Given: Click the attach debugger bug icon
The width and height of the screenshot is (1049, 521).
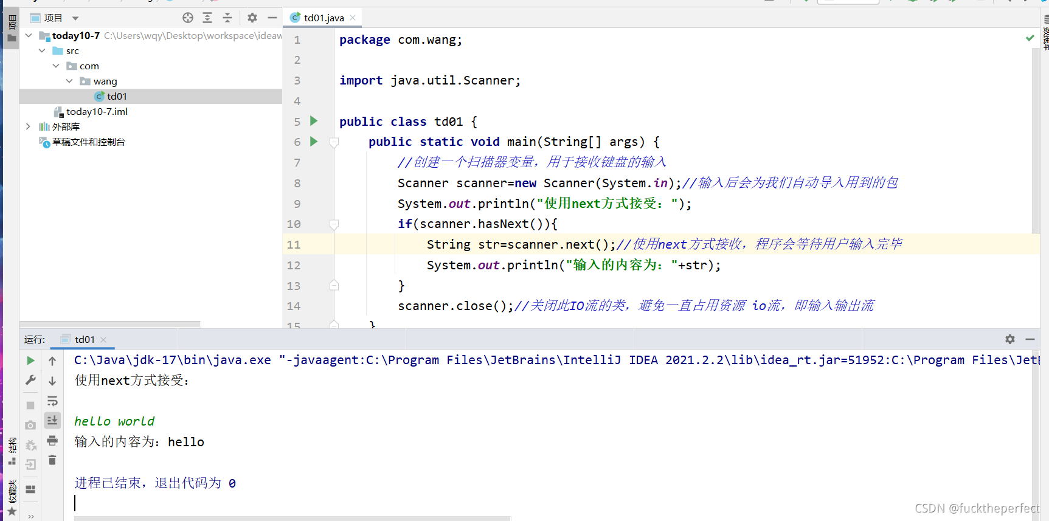Looking at the screenshot, I should 30,445.
